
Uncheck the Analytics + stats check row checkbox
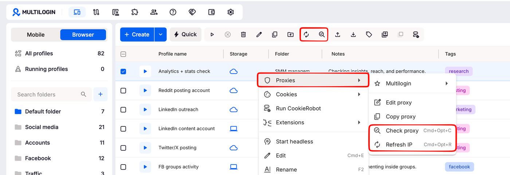click(123, 71)
